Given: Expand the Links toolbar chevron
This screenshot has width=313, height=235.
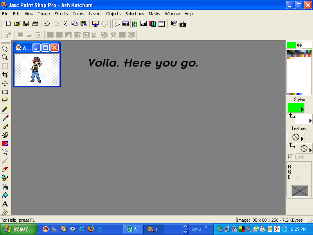Looking at the screenshot, I should point(206,227).
